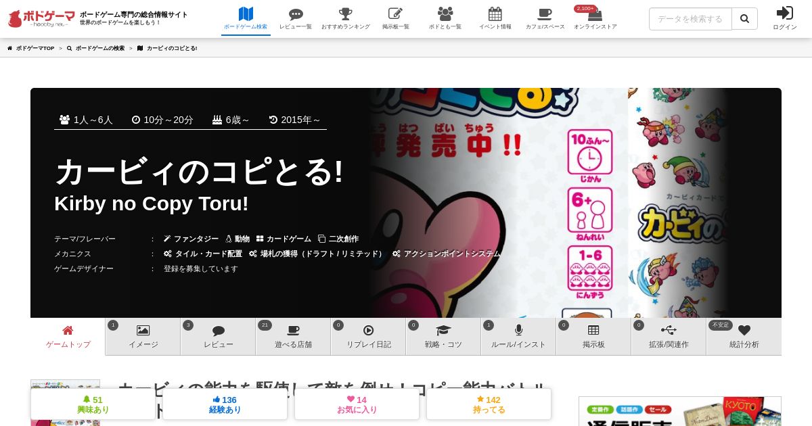The image size is (812, 426).
Task: Open ボードゲームの検索 breadcrumb link
Action: coord(95,49)
